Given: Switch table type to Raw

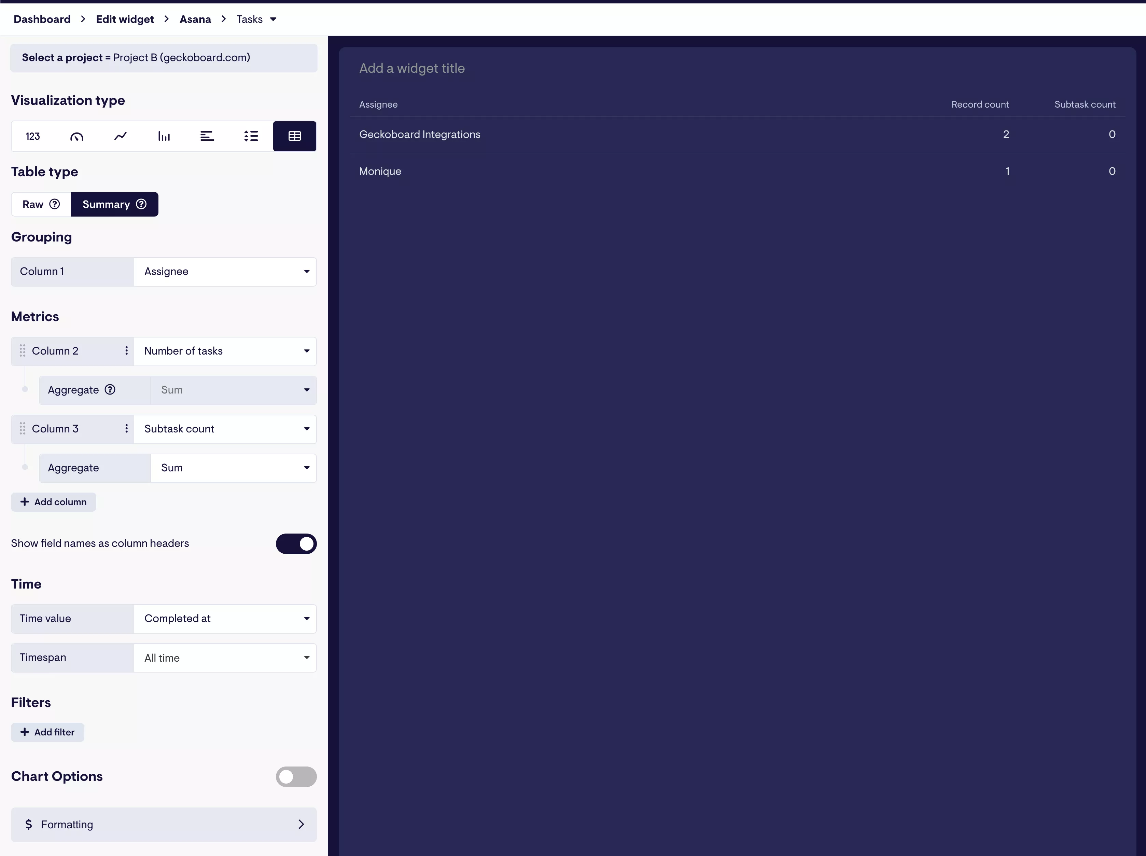Looking at the screenshot, I should click(41, 204).
